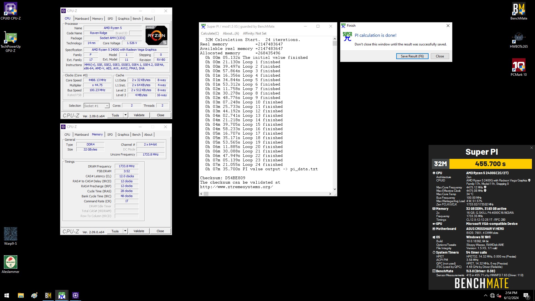The height and width of the screenshot is (301, 535).
Task: Click Super PI horizontal scrollbar right arrow
Action: [x=330, y=194]
